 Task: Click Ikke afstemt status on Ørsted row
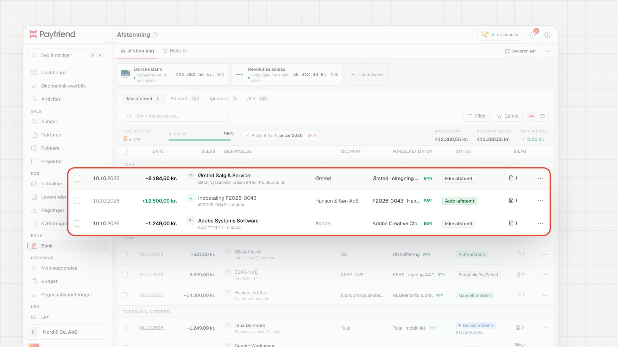pos(458,179)
